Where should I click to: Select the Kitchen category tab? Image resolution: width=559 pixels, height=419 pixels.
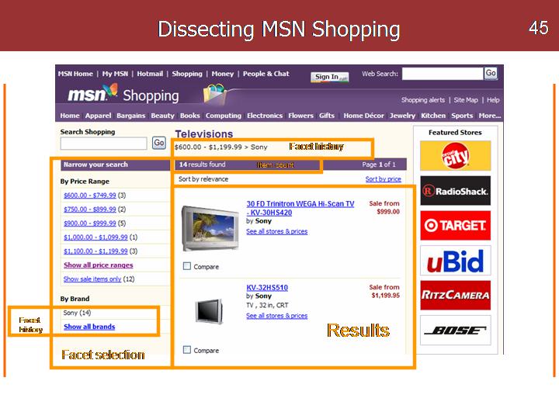433,116
